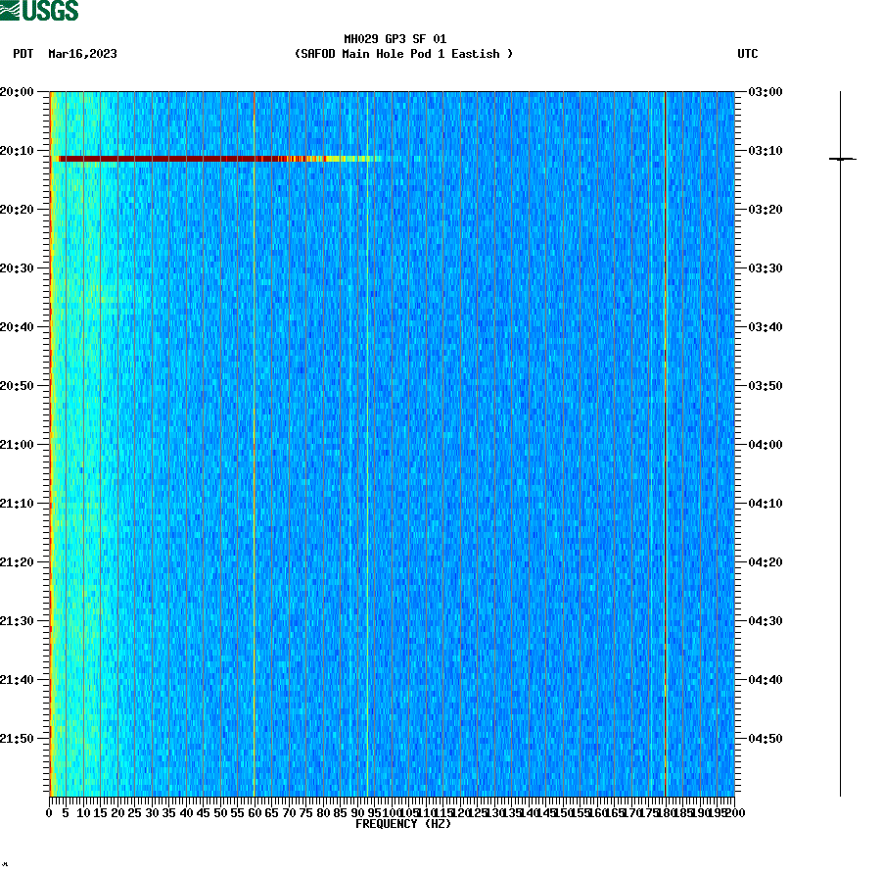Viewport: 883px width, 875px height.
Task: Click the red event line on the spectrogram
Action: click(x=196, y=158)
